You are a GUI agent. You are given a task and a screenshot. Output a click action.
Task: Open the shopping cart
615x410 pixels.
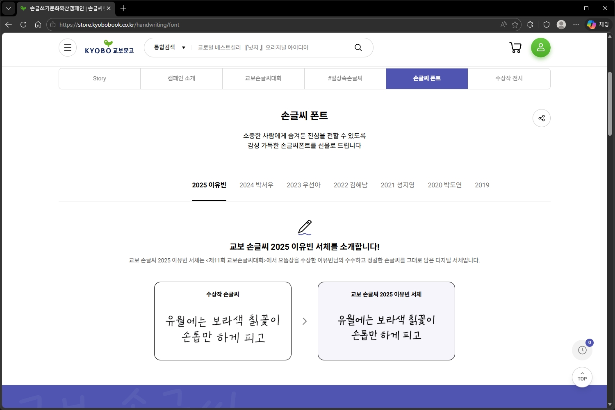(x=515, y=48)
